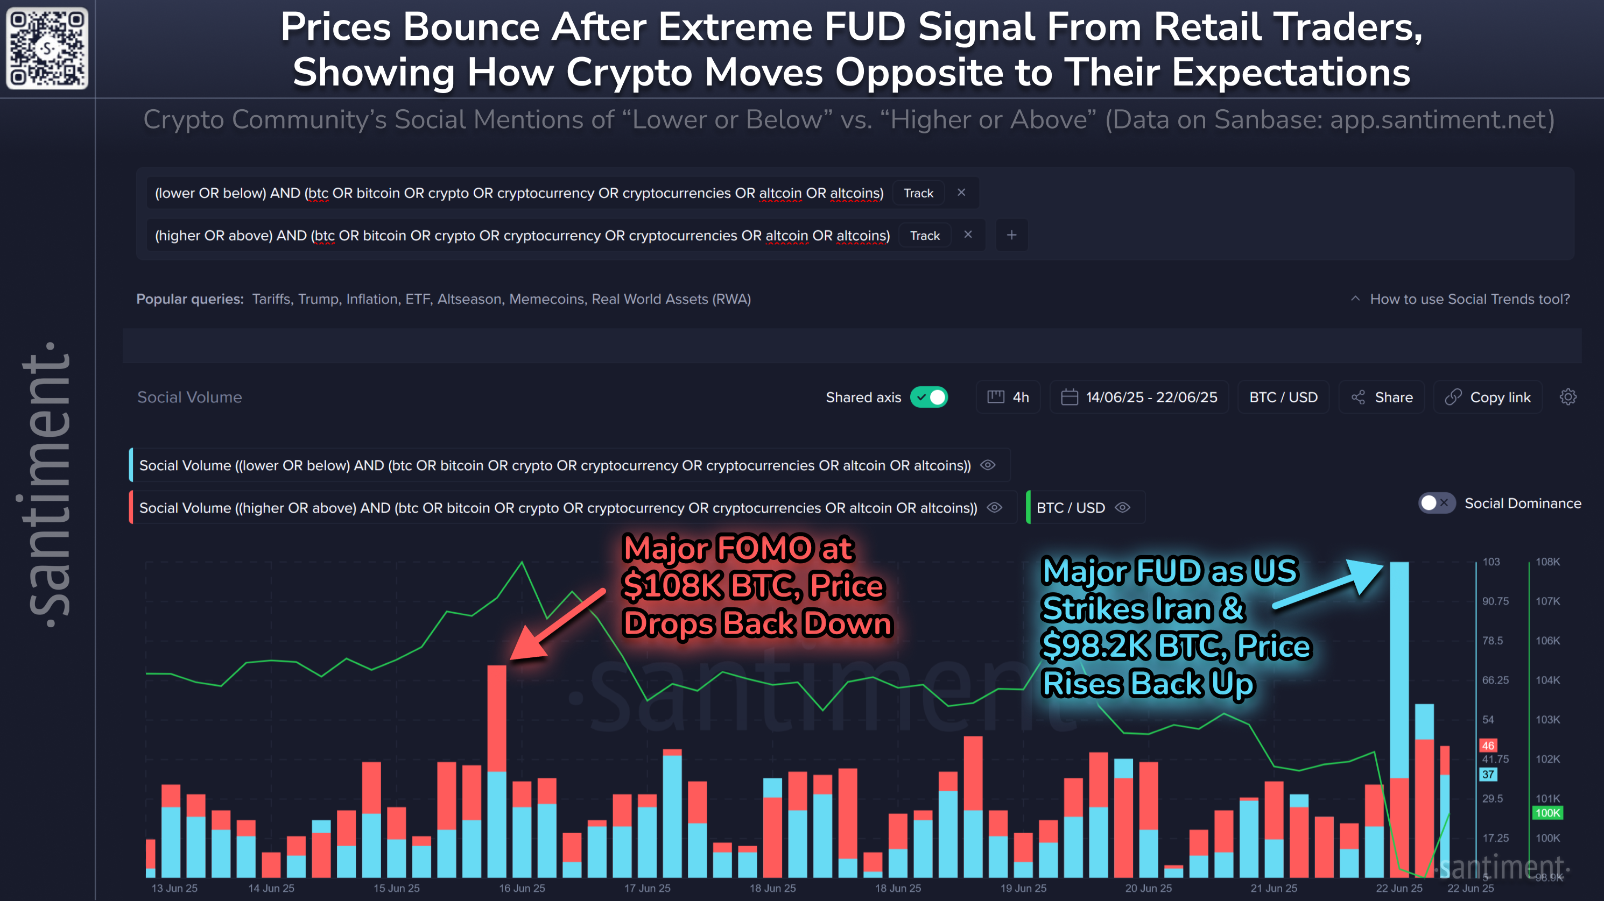Track the lower OR below query
The height and width of the screenshot is (901, 1604).
pyautogui.click(x=918, y=194)
